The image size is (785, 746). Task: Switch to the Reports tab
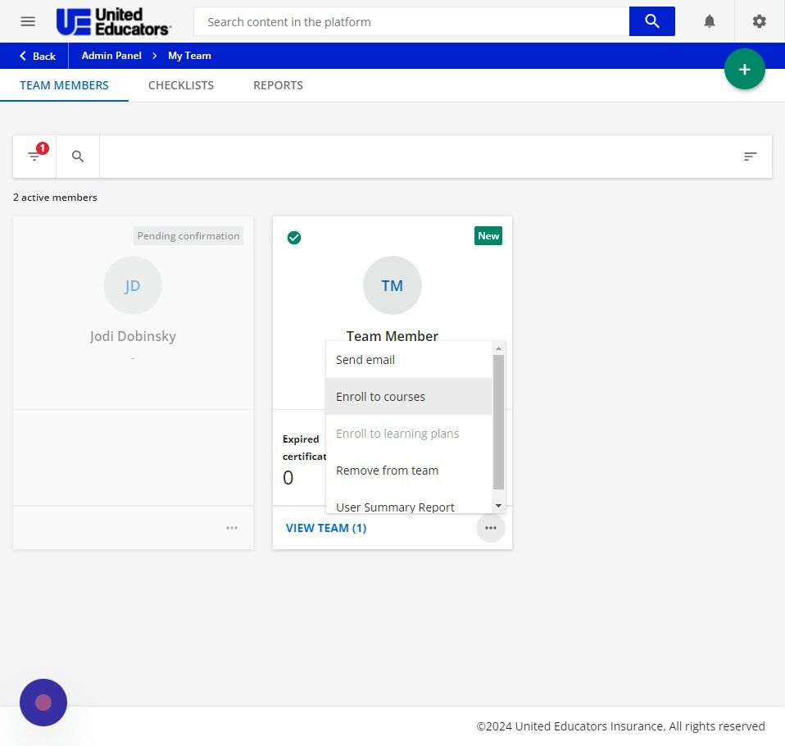tap(278, 85)
